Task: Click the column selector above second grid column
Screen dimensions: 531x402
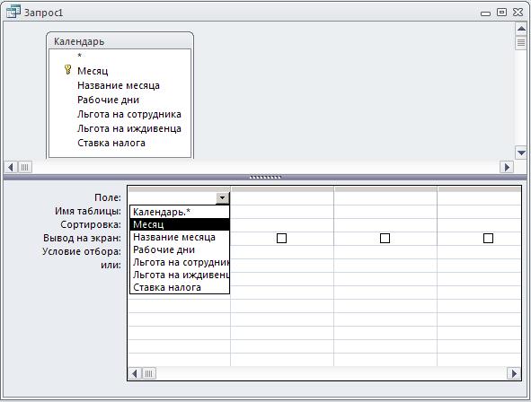Action: coord(282,188)
